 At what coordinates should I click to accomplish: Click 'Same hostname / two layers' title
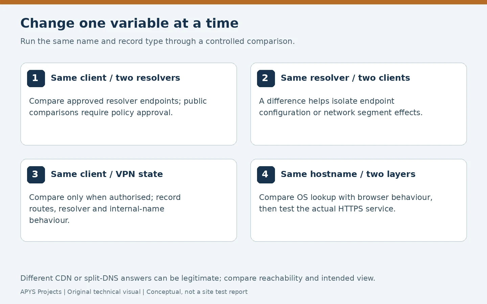click(348, 174)
